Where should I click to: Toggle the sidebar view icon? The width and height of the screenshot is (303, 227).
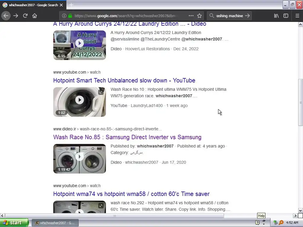tap(286, 16)
